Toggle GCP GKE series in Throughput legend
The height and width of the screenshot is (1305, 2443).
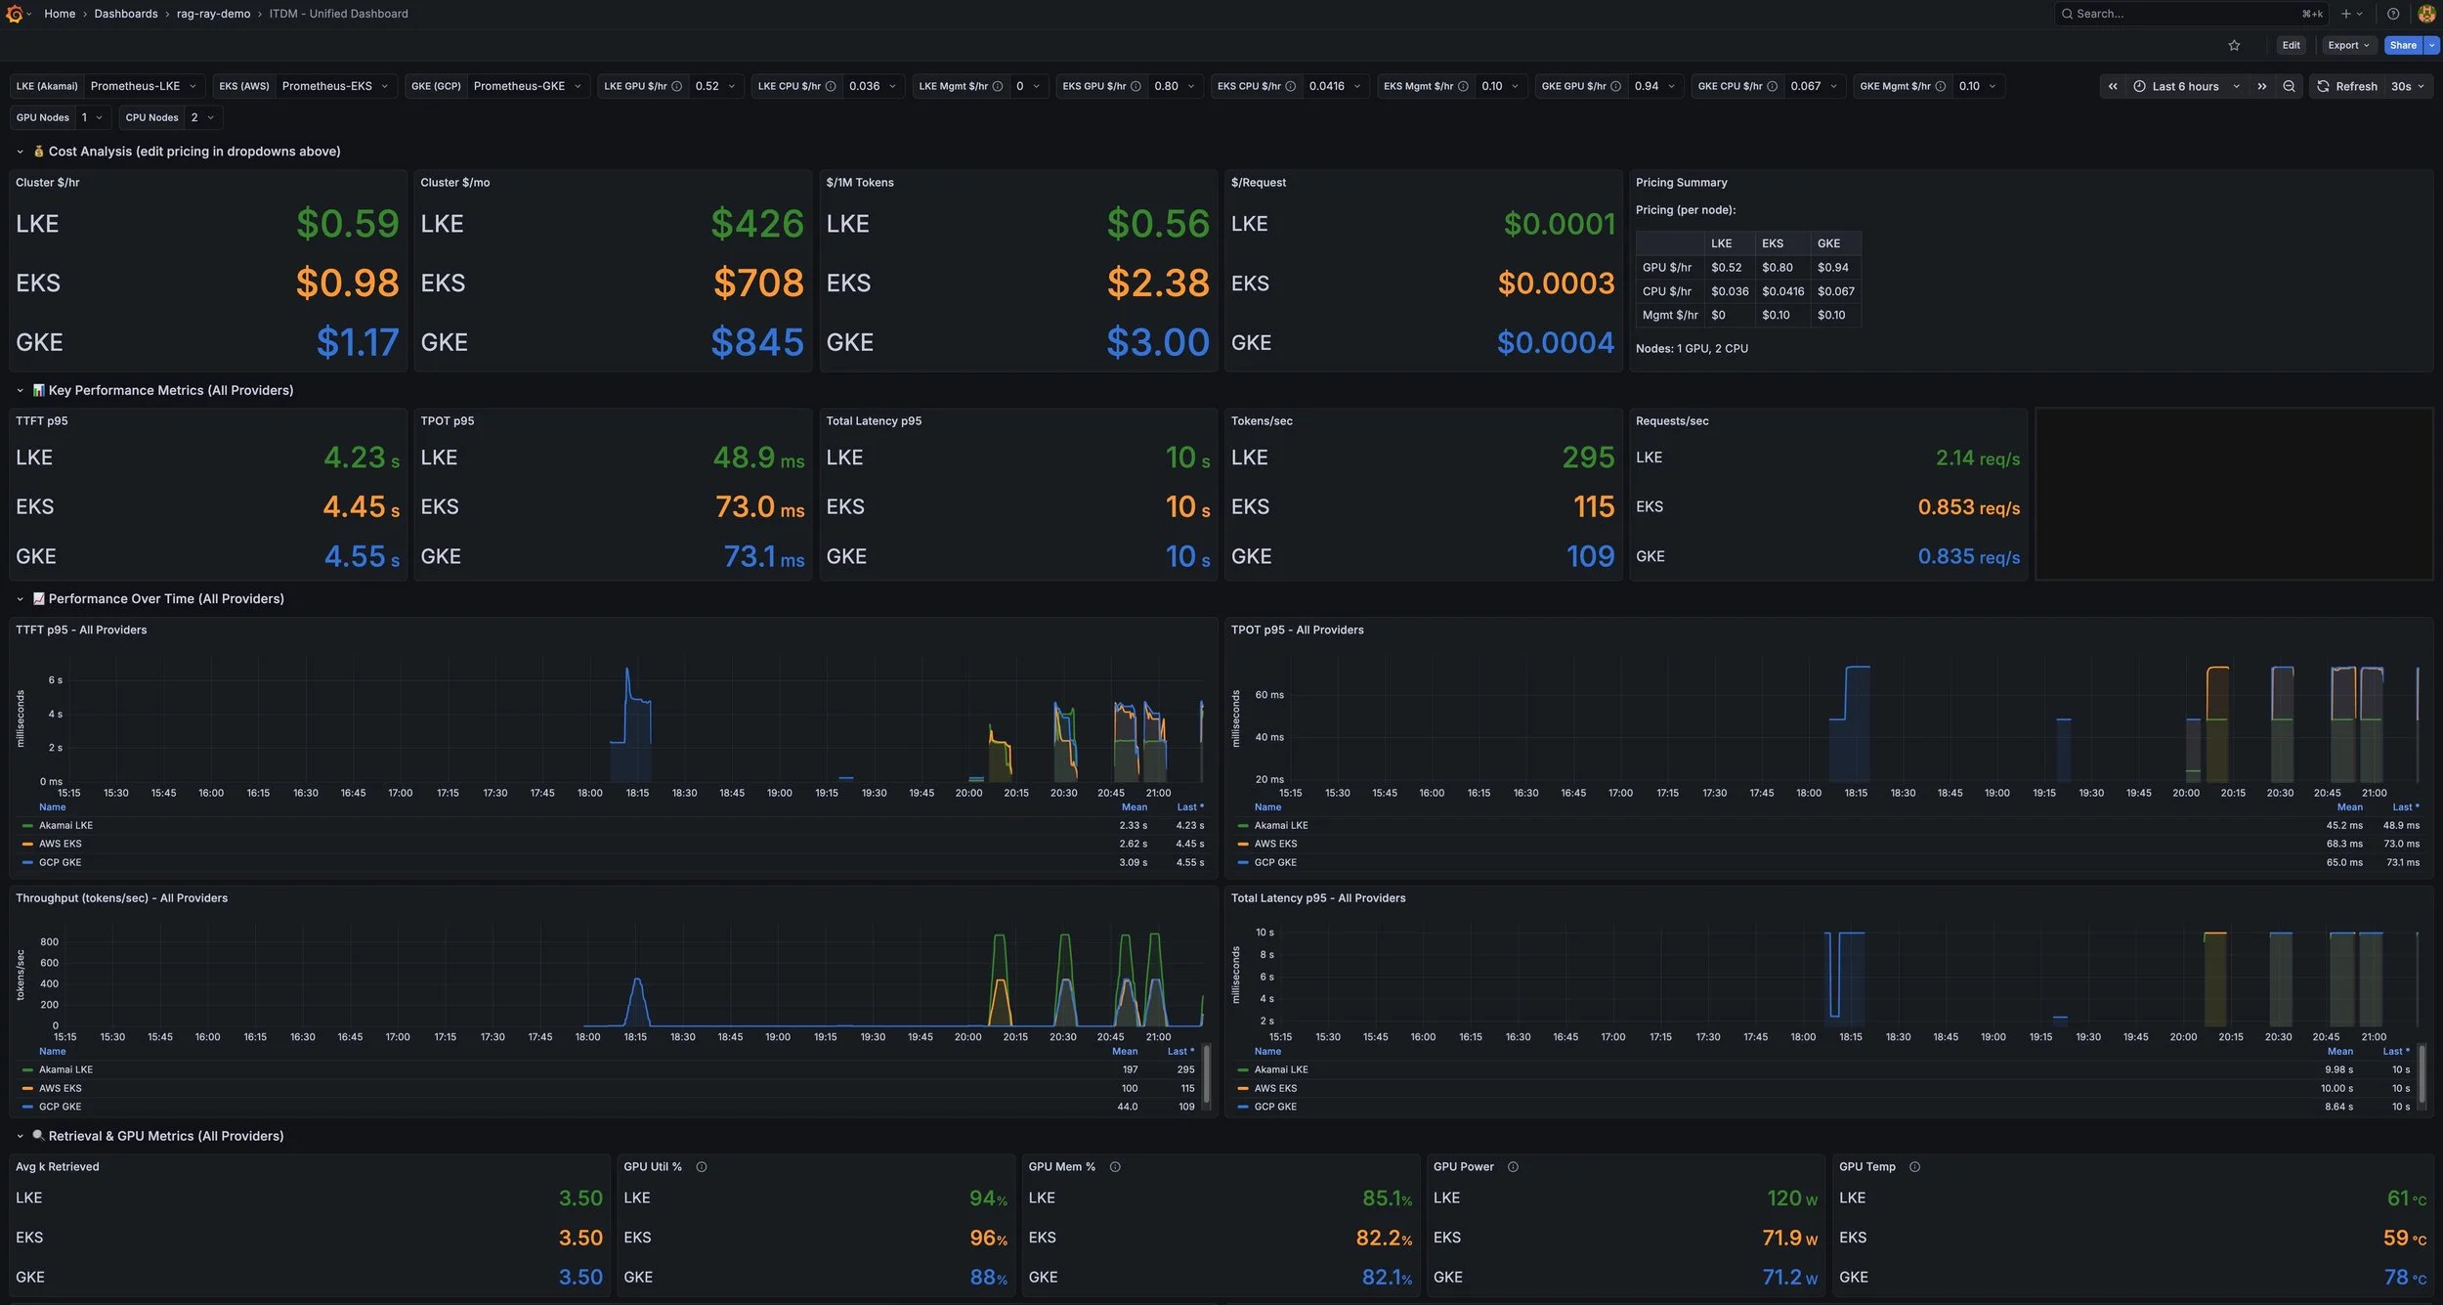coord(60,1107)
